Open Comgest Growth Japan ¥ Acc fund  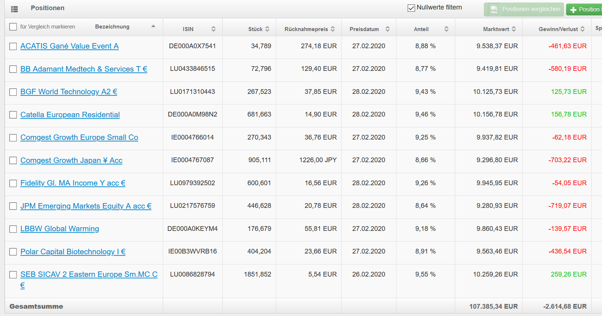coord(71,160)
